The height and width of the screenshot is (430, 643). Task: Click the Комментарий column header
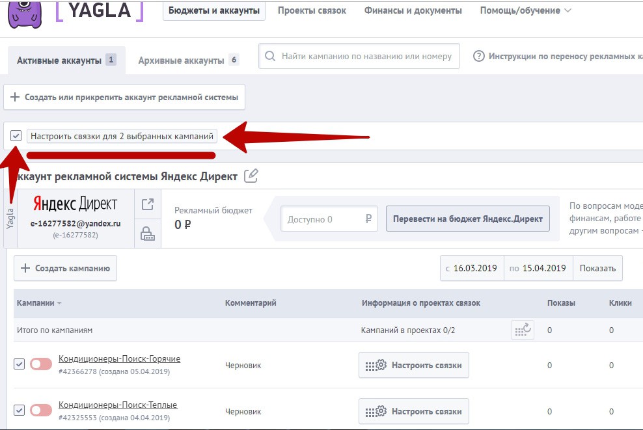coord(251,303)
